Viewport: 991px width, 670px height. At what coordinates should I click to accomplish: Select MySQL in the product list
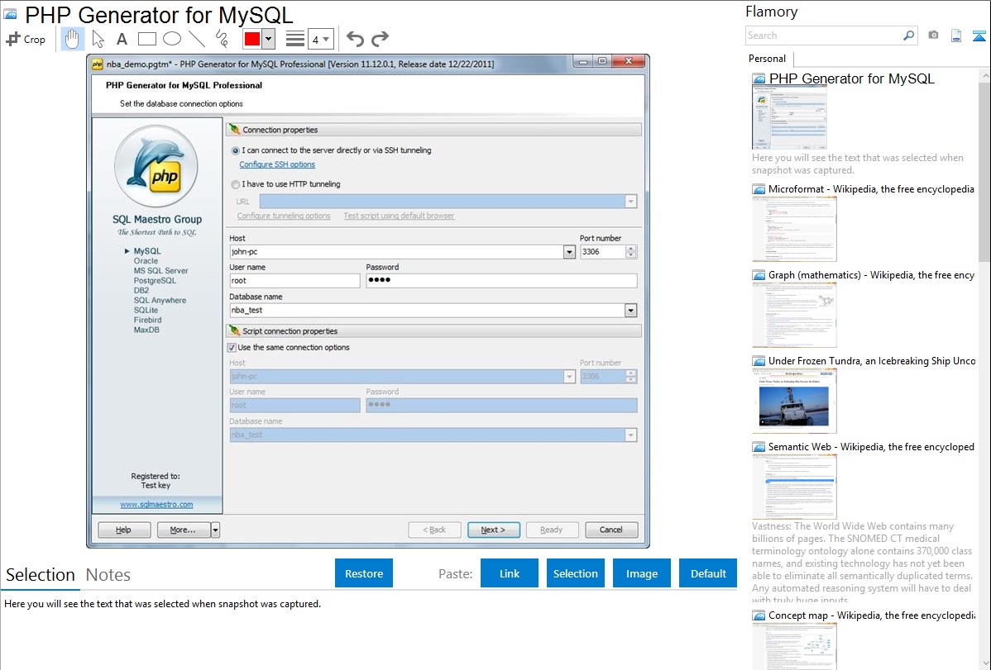tap(147, 251)
